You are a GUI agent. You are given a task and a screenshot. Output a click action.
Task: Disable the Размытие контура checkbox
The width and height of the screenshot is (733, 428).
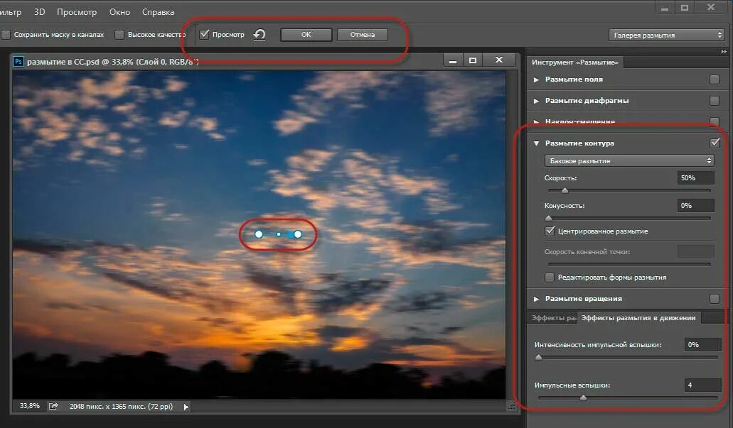click(715, 143)
